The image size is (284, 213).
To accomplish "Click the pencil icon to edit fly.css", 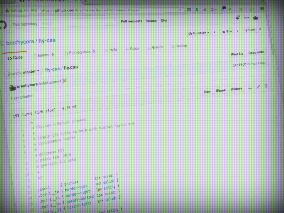I will point(258,87).
